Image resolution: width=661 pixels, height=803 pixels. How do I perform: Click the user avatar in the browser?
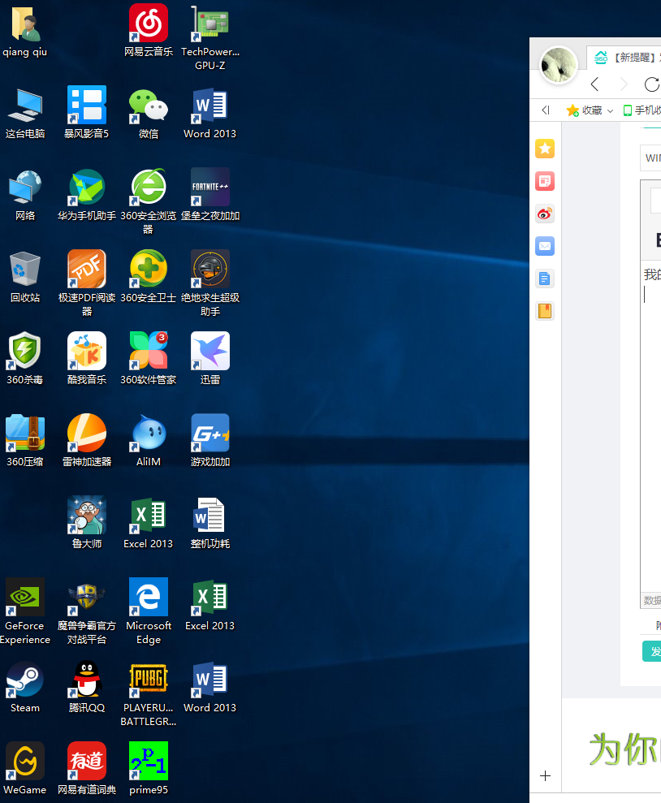pyautogui.click(x=559, y=66)
